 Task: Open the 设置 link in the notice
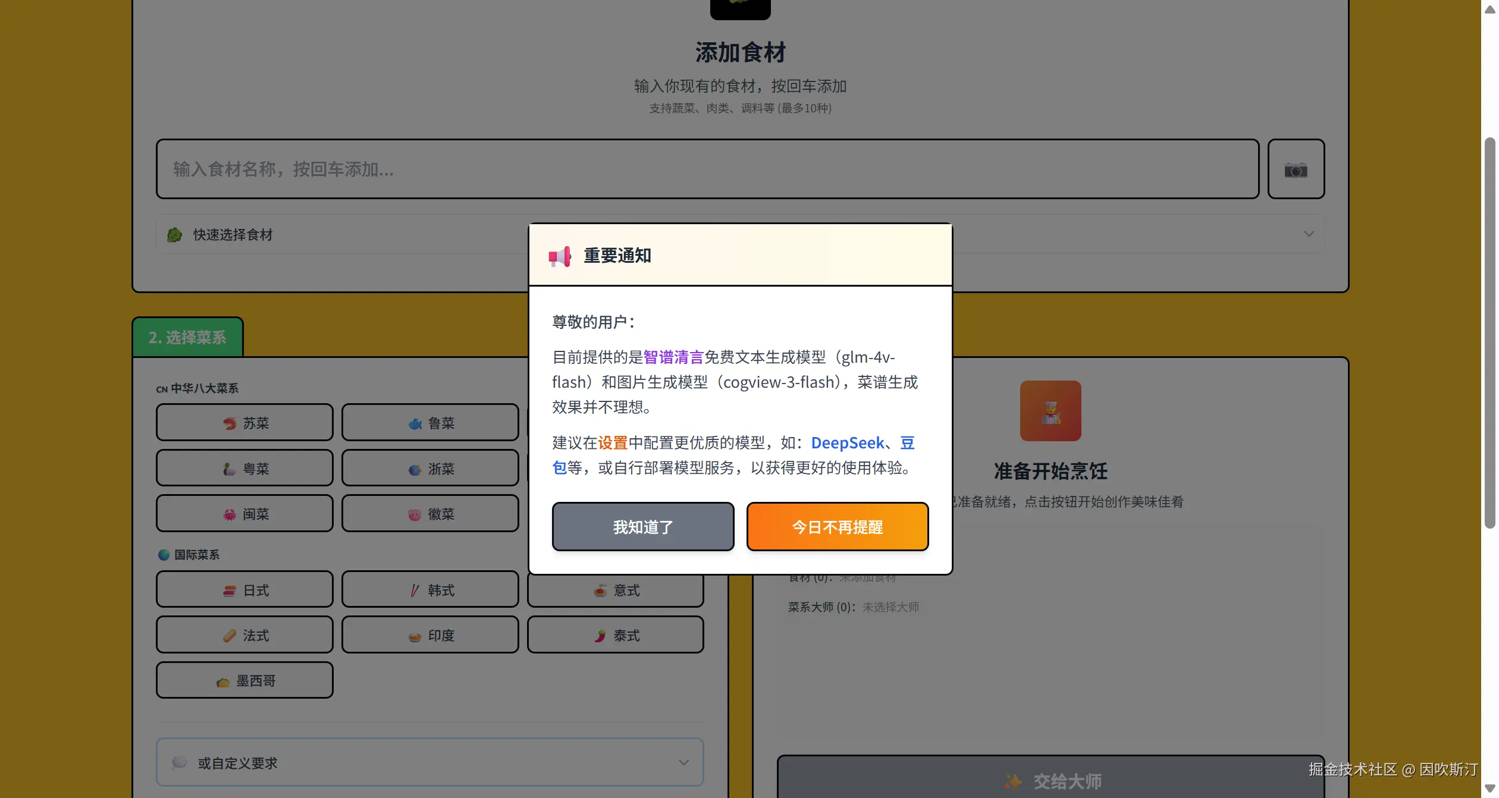click(611, 443)
